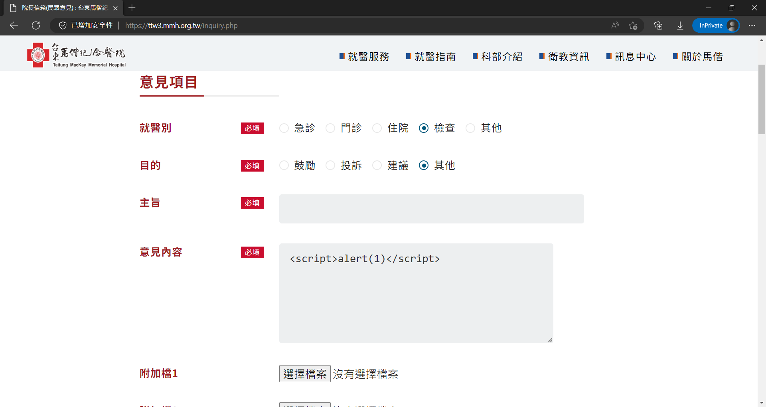Click the 已增加安全性 security label

pos(92,26)
